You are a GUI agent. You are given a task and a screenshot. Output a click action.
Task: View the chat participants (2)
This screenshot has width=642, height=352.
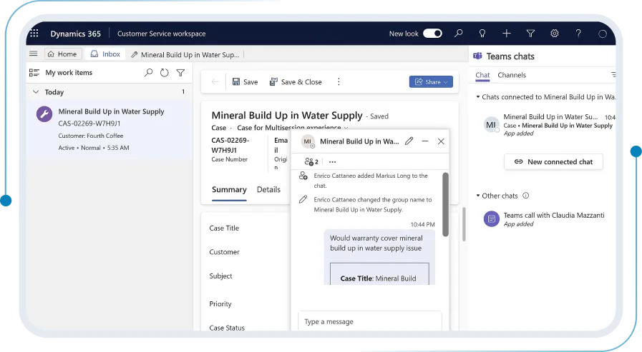point(311,161)
